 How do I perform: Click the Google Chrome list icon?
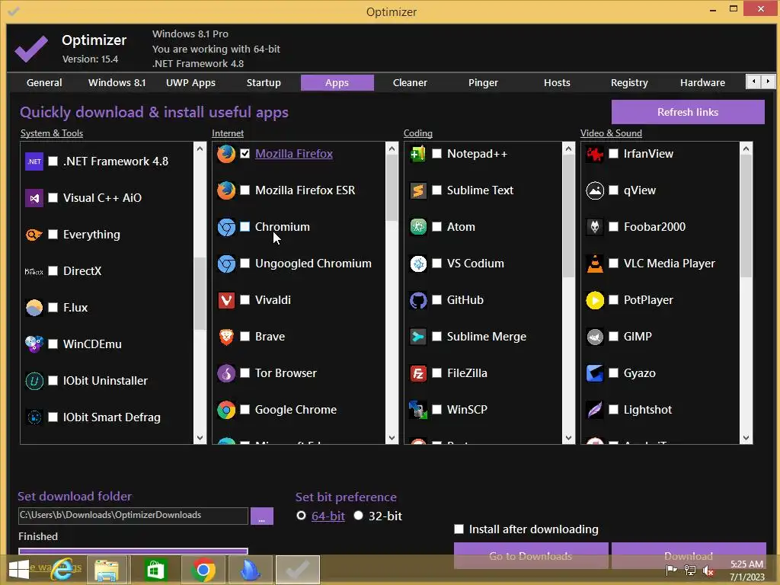pyautogui.click(x=226, y=409)
